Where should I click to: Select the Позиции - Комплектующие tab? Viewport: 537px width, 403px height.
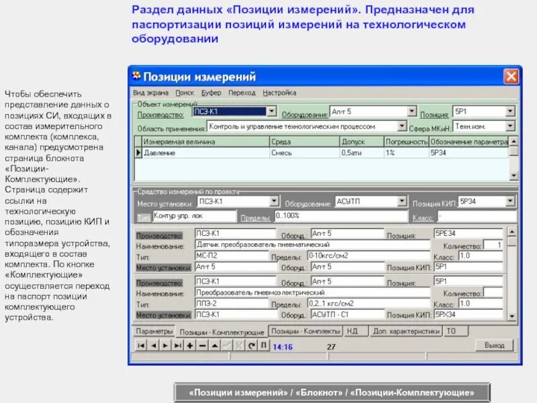coord(222,332)
